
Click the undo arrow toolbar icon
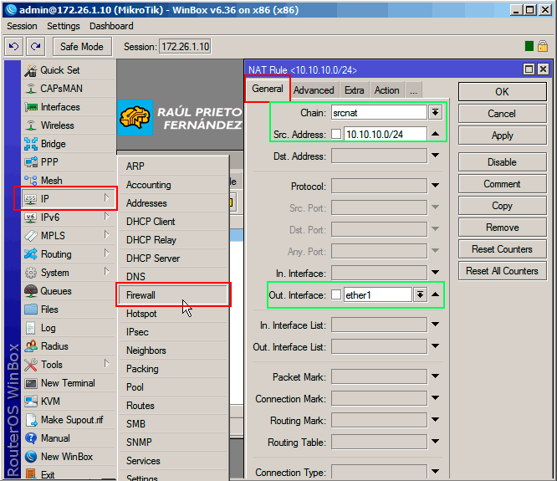click(x=13, y=47)
